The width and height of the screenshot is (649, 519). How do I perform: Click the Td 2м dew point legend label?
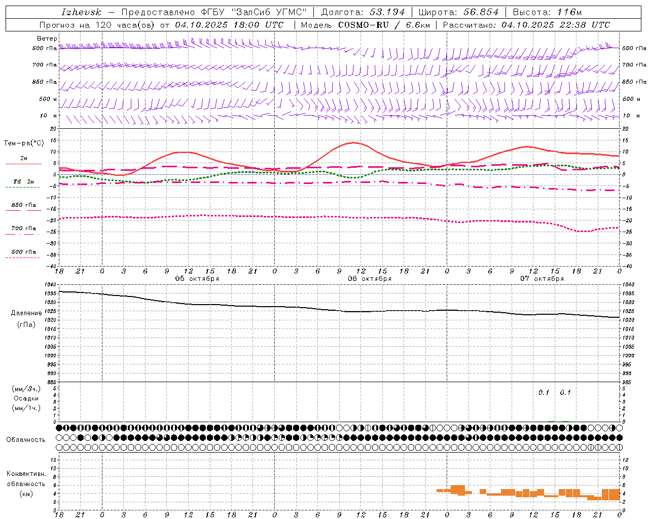pos(23,181)
